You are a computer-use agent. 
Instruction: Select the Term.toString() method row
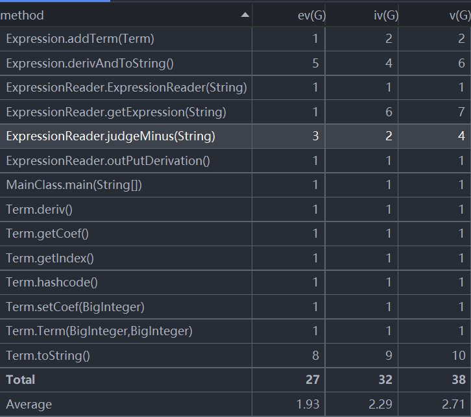coord(235,356)
